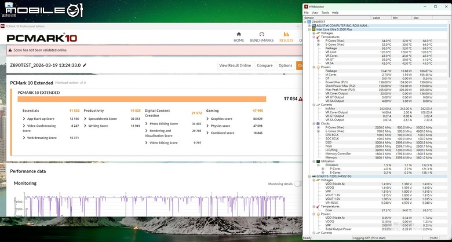452x242 pixels.
Task: Open the View menu in HWMonitor
Action: pos(315,13)
